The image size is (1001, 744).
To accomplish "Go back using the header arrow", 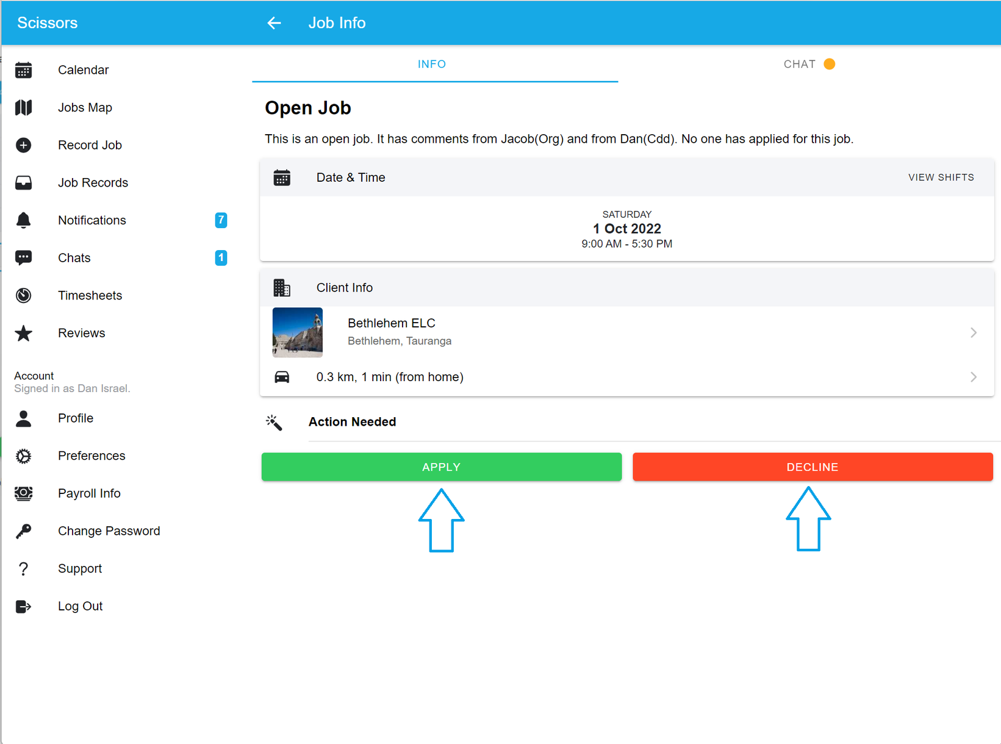I will coord(274,23).
